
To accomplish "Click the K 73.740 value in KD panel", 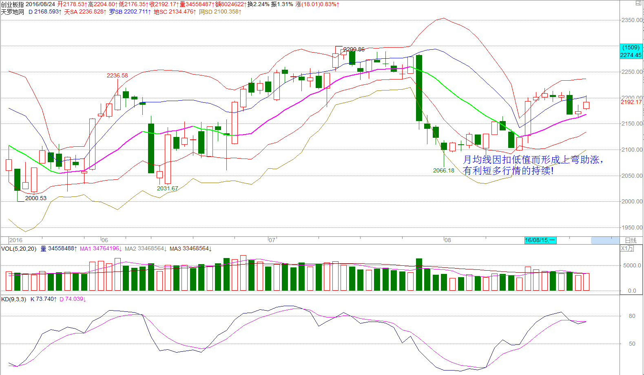I will pos(44,299).
